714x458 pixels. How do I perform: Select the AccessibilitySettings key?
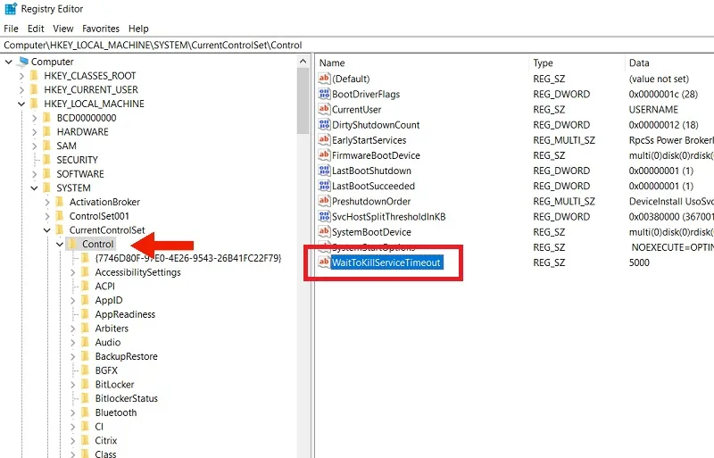137,272
